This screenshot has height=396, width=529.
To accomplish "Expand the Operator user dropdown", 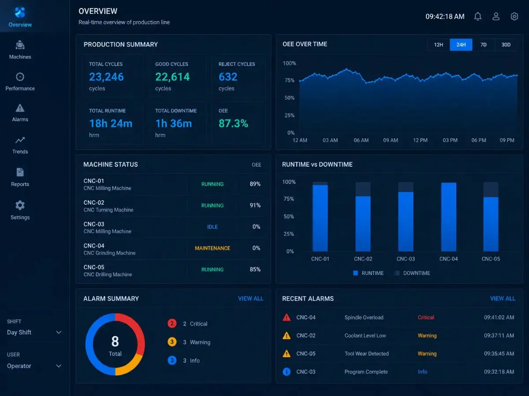I will click(34, 366).
